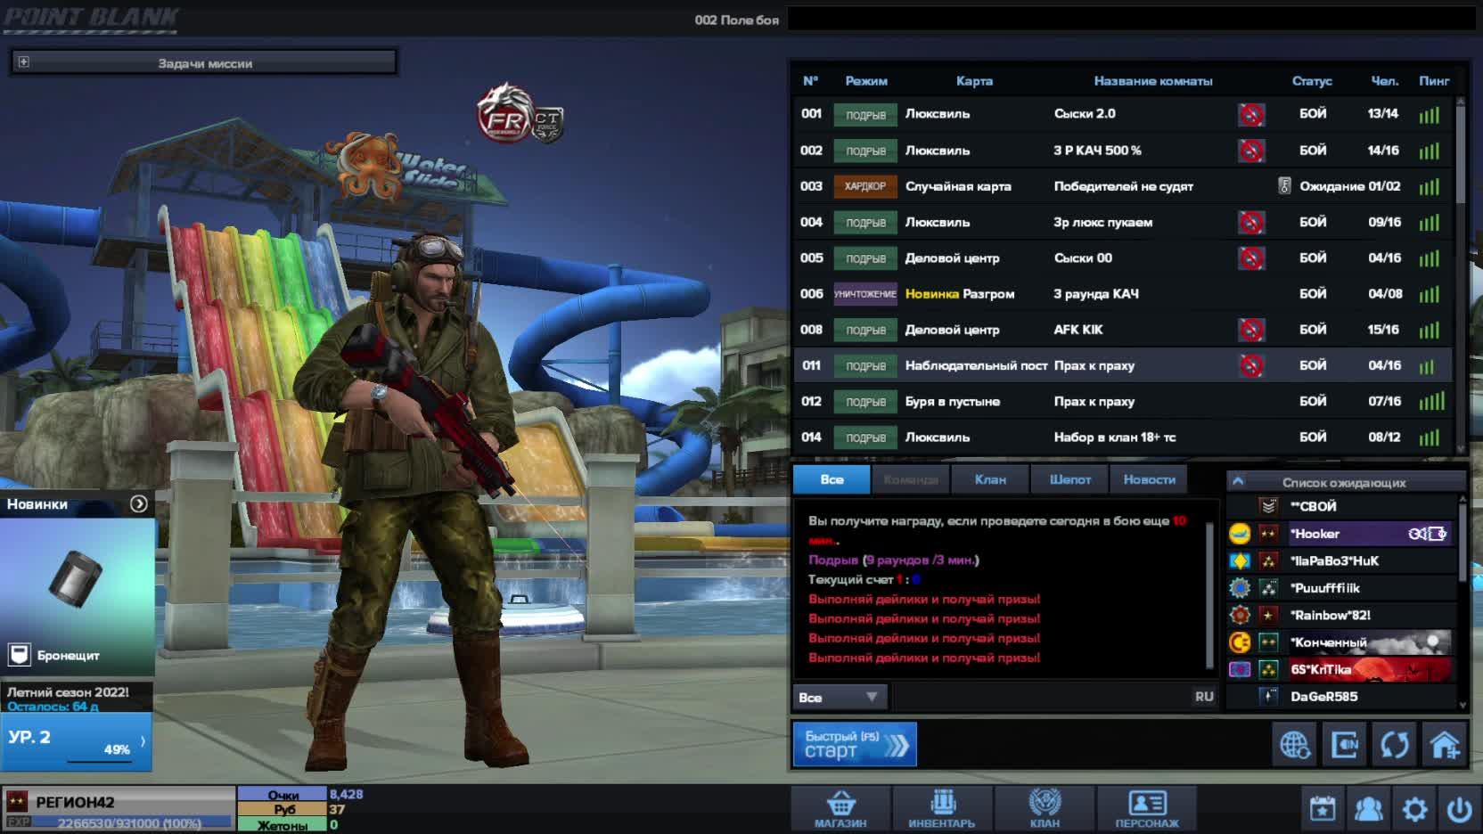Open the friends community icon
This screenshot has width=1483, height=834.
pos(1368,809)
